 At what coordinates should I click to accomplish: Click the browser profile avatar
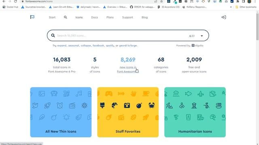click(249, 2)
